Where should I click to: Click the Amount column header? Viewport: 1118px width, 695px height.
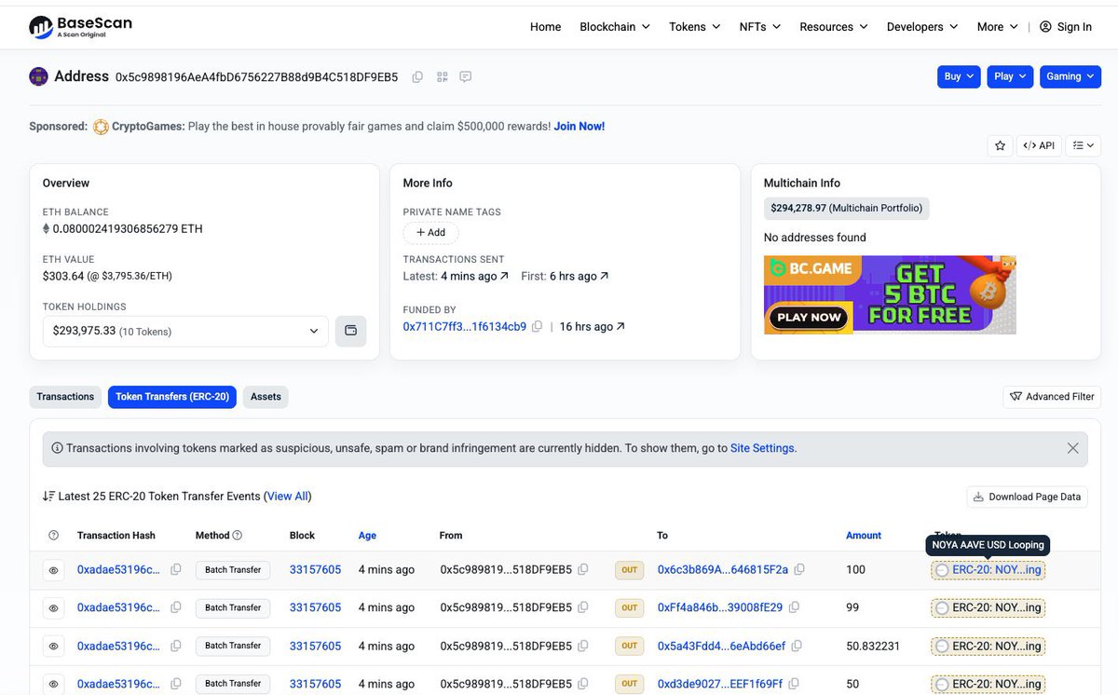(864, 536)
